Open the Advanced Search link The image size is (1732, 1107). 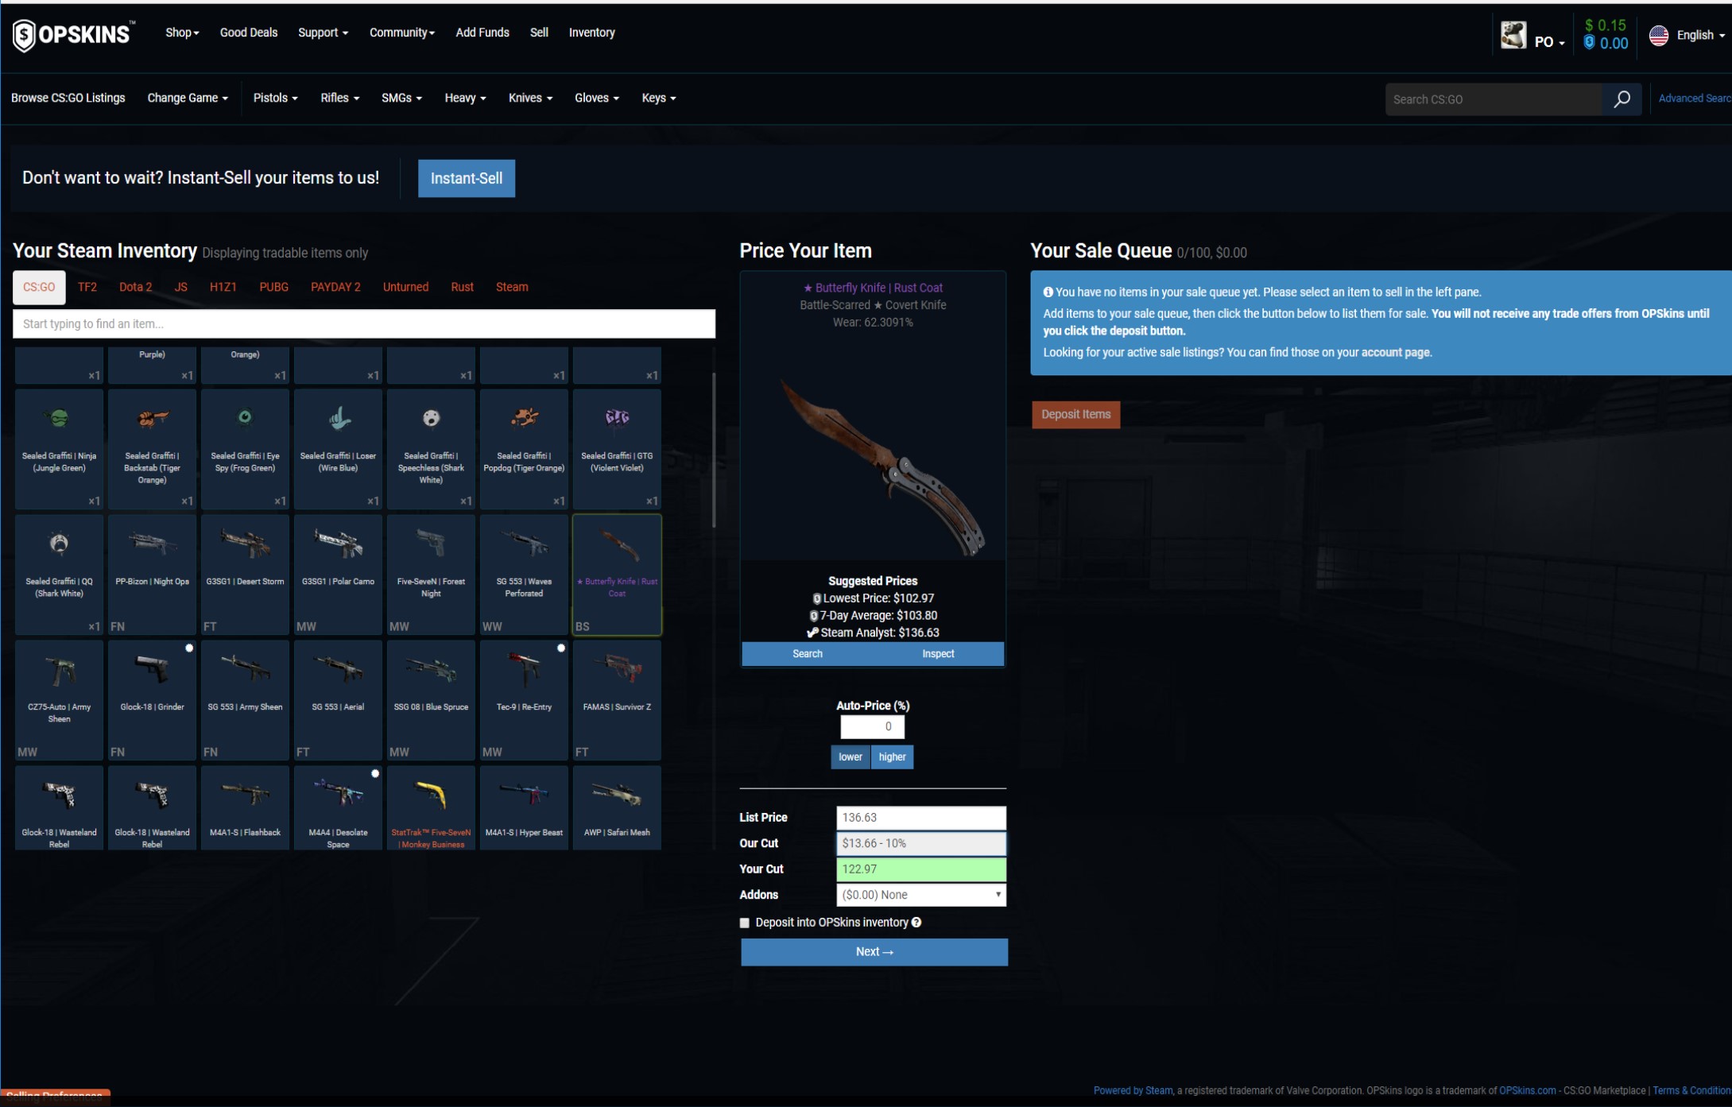[1694, 99]
